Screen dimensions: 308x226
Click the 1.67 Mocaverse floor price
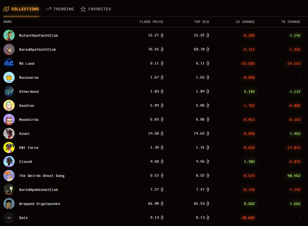pyautogui.click(x=155, y=77)
